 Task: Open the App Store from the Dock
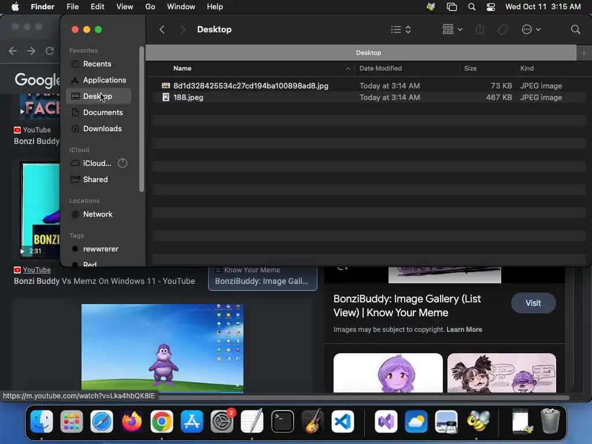(192, 421)
